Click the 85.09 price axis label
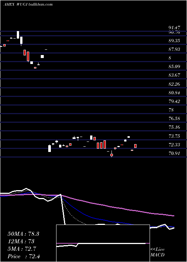 [174, 67]
